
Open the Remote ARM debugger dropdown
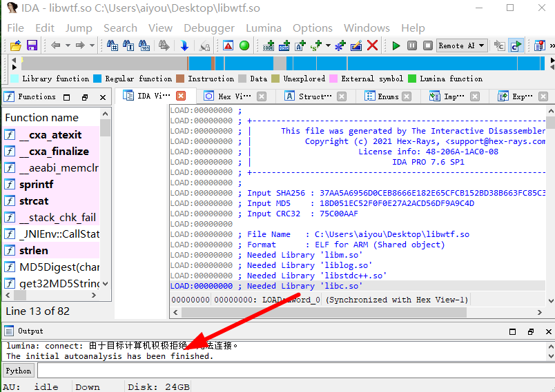(x=462, y=45)
